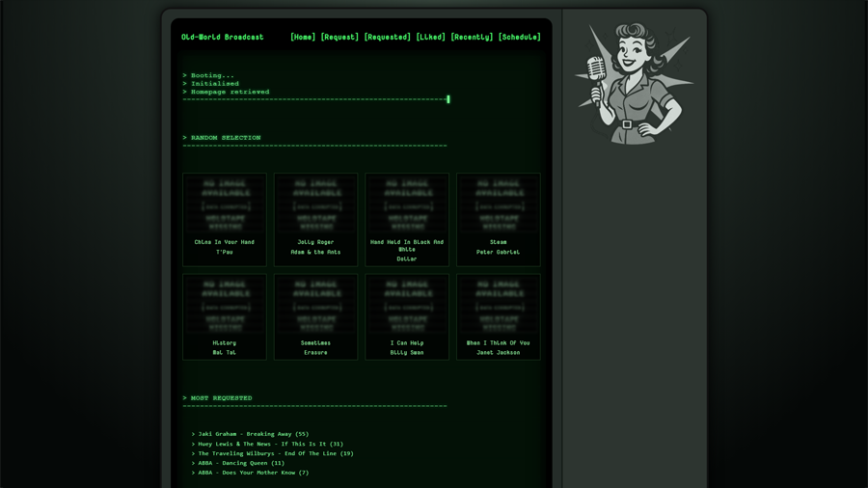This screenshot has height=488, width=868.
Task: Open Jaki Graham - Breaking Away entry
Action: 253,434
